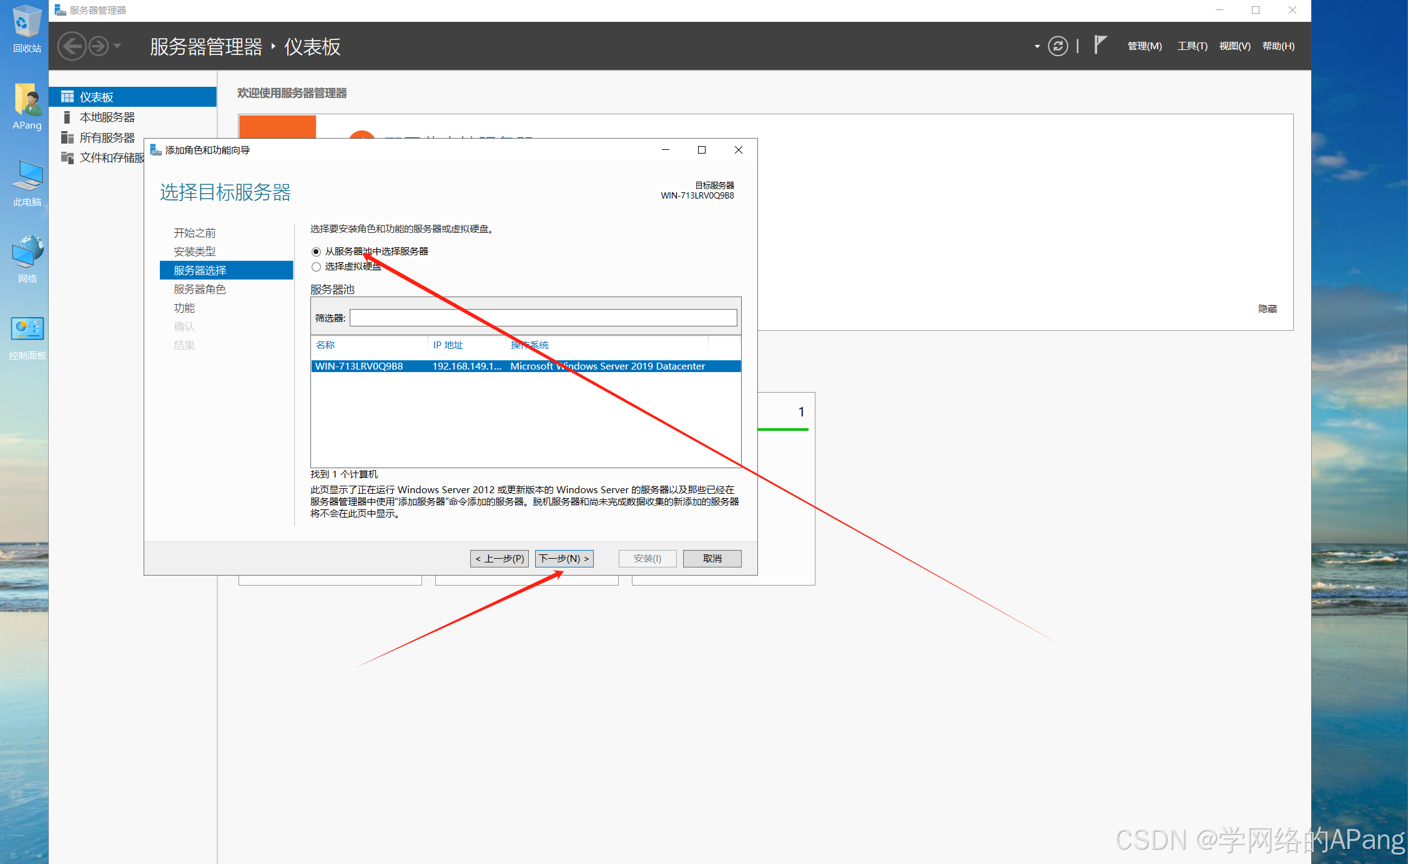The width and height of the screenshot is (1408, 864).
Task: Click the refresh icon in header
Action: pyautogui.click(x=1057, y=46)
